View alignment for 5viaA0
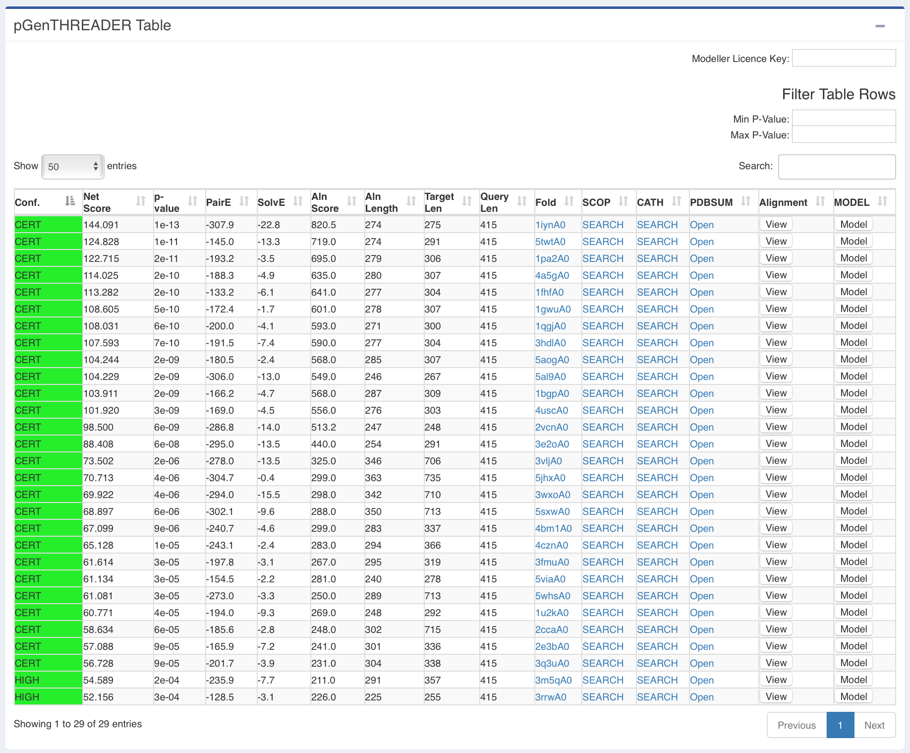The width and height of the screenshot is (910, 753). point(776,578)
